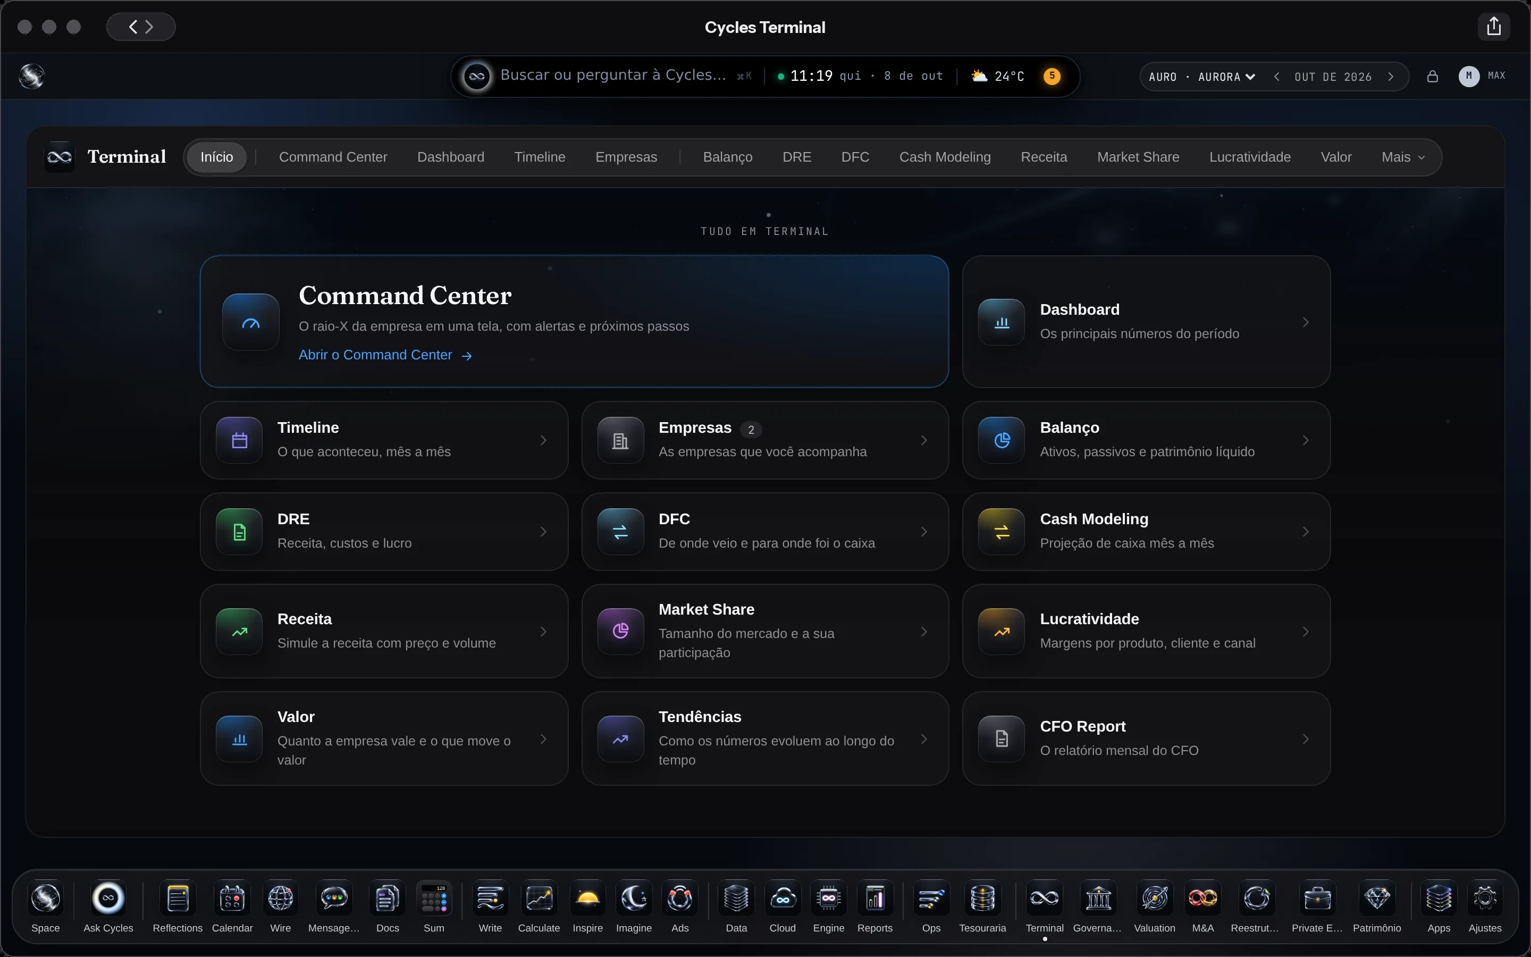Click the Buscar ou perguntar search field
This screenshot has width=1531, height=957.
coord(612,75)
